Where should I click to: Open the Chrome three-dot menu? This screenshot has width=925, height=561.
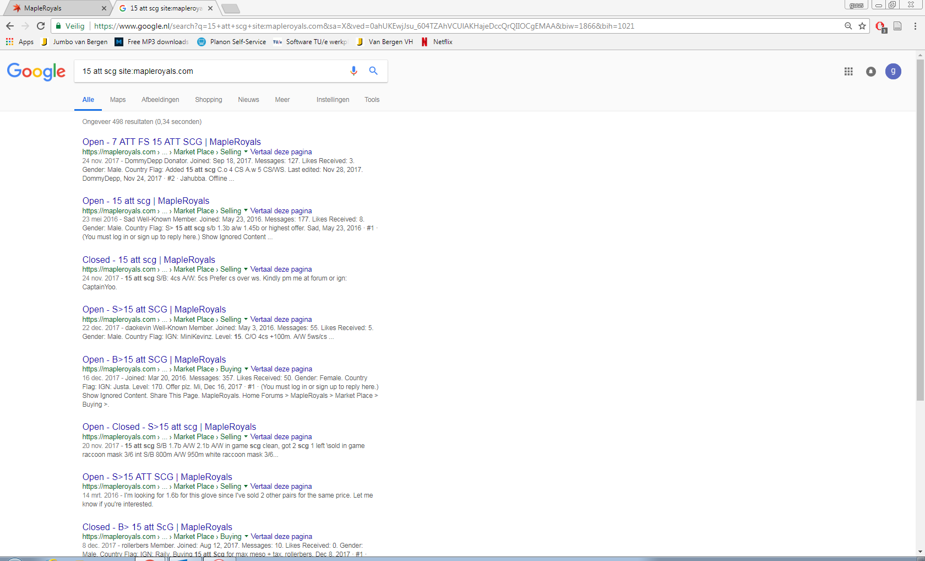[x=915, y=26]
